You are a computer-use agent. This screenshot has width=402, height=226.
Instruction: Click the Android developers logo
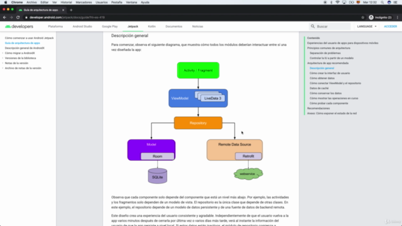pos(19,26)
